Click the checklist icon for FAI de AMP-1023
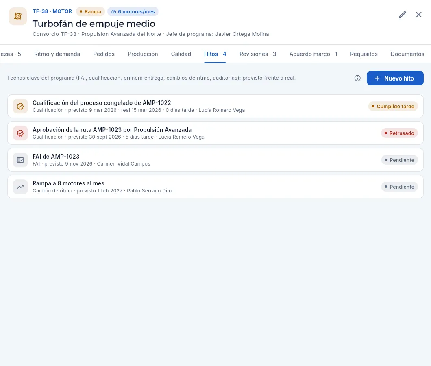Viewport: 431px width, 366px height. point(20,160)
